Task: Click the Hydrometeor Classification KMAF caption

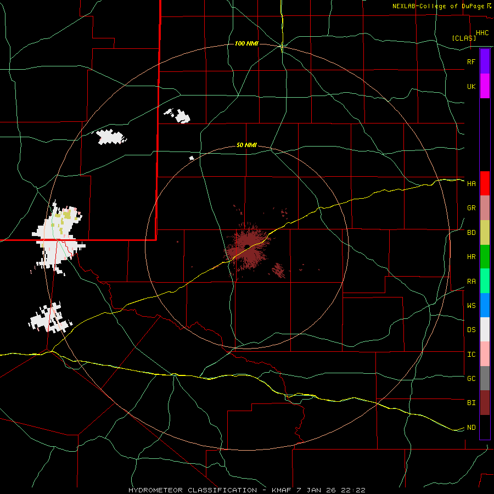Action: click(247, 490)
